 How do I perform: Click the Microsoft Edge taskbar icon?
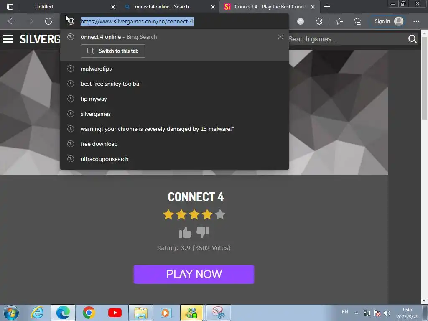click(63, 313)
